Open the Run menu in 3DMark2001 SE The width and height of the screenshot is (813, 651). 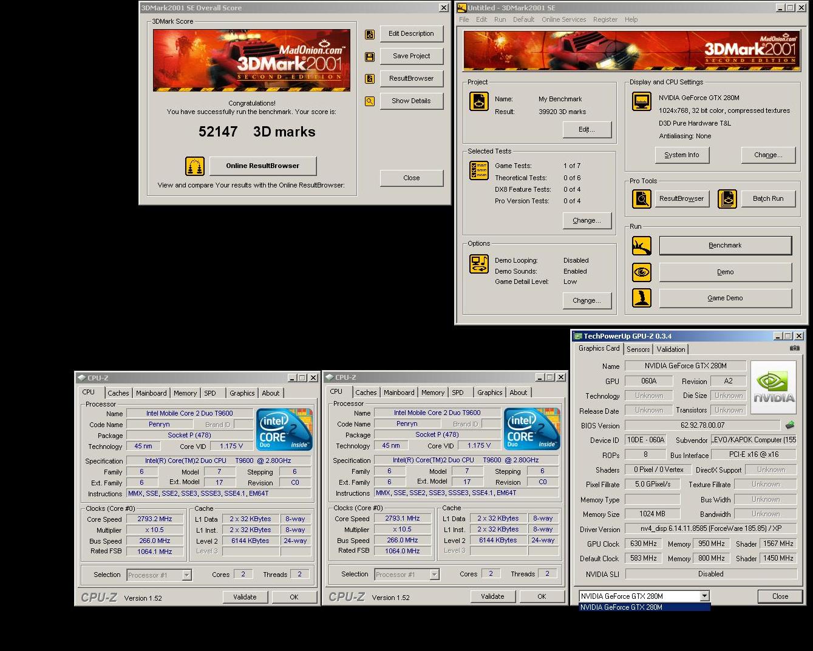500,19
